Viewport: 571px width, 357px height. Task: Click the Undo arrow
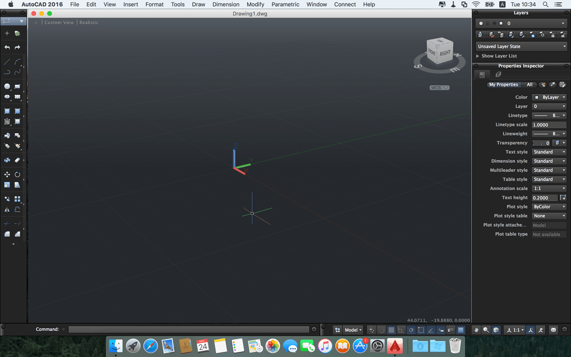click(7, 48)
